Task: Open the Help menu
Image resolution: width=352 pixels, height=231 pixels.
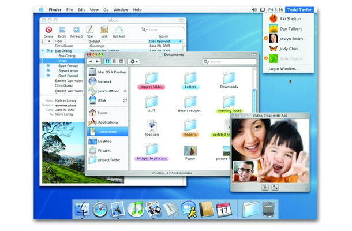Action: coord(137,10)
